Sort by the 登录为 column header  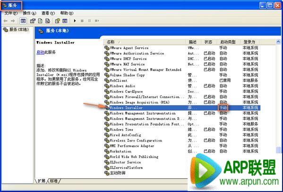point(249,42)
